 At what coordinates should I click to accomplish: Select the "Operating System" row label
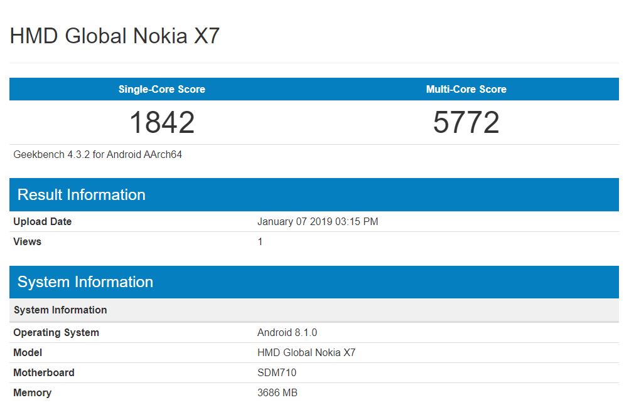(x=56, y=332)
